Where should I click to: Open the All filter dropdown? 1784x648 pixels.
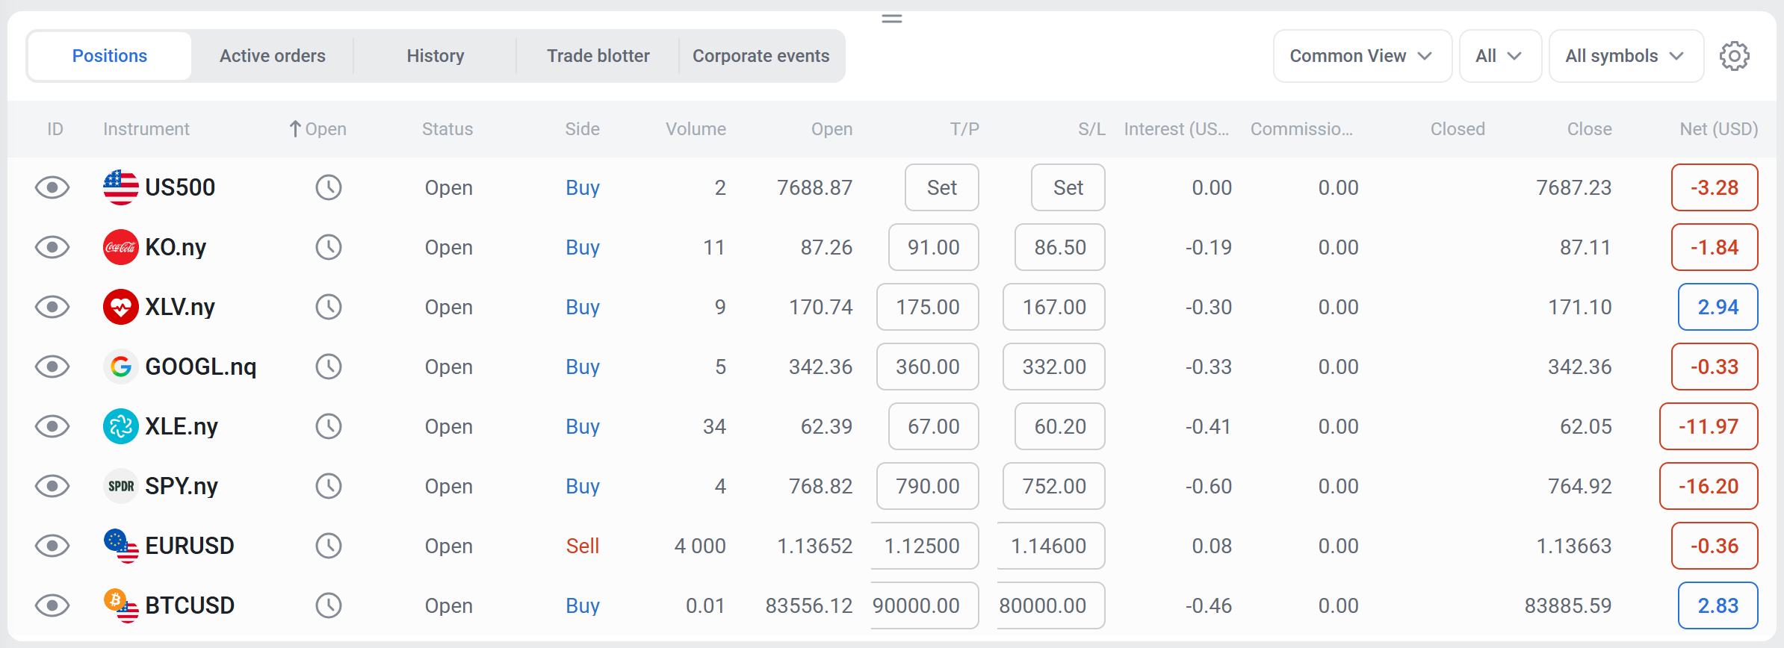click(1499, 56)
